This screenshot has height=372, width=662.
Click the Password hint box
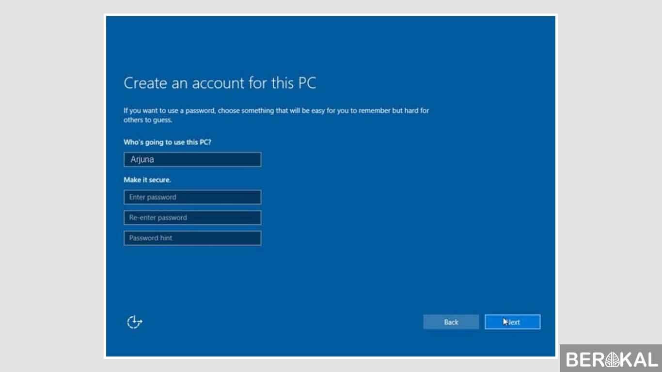coord(192,238)
